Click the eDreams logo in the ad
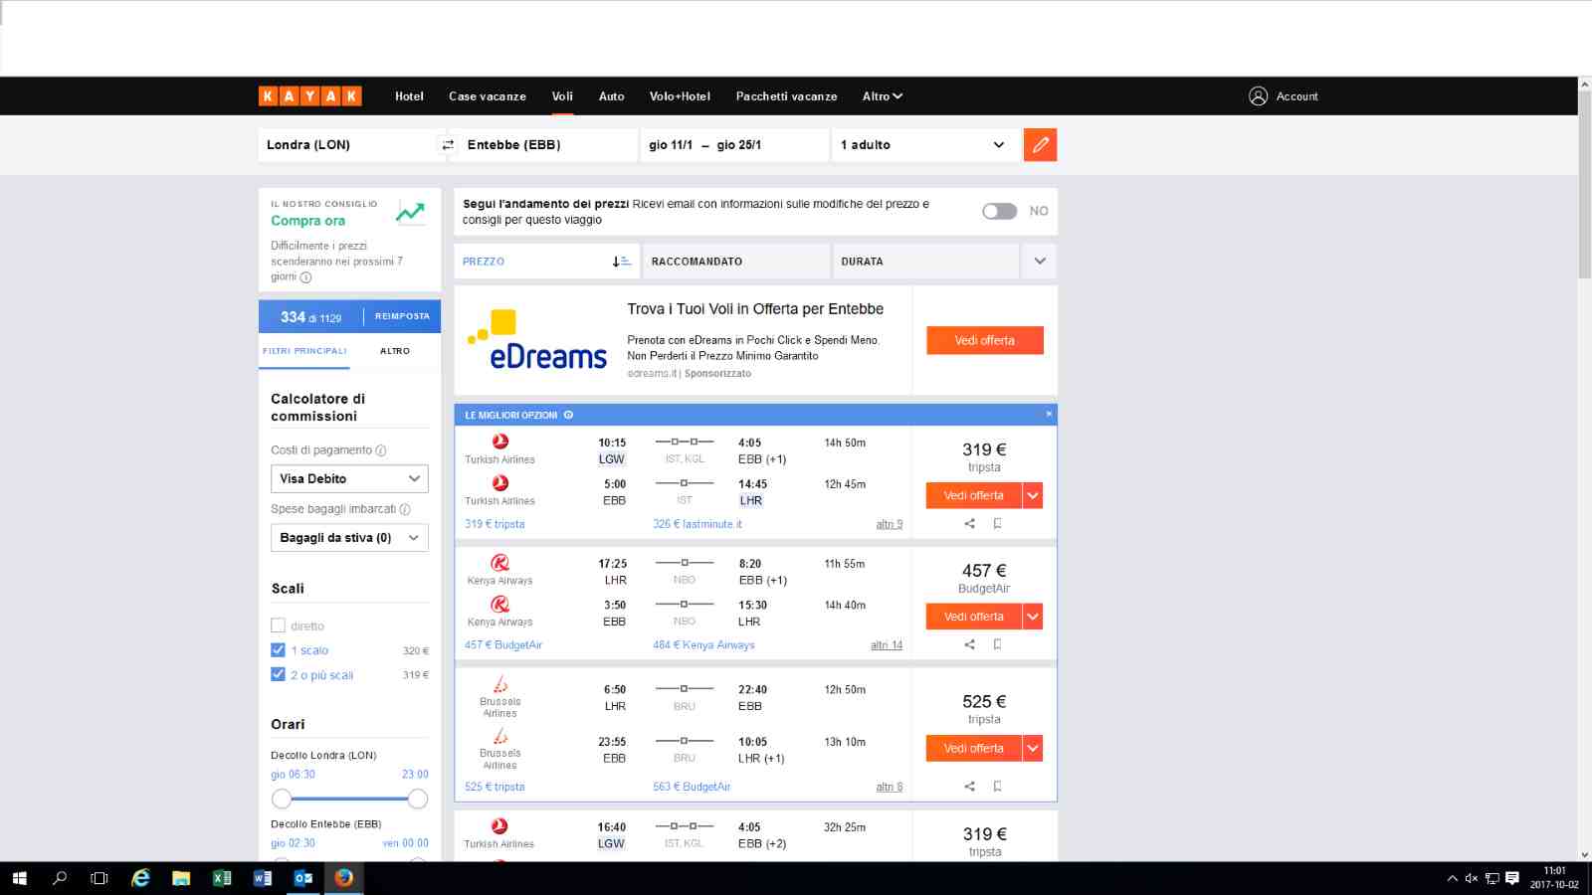This screenshot has height=895, width=1592. click(537, 340)
